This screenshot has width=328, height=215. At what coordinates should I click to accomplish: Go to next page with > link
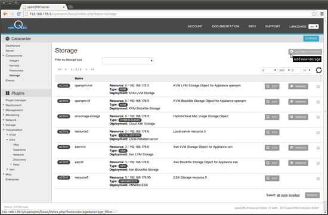tap(86, 69)
